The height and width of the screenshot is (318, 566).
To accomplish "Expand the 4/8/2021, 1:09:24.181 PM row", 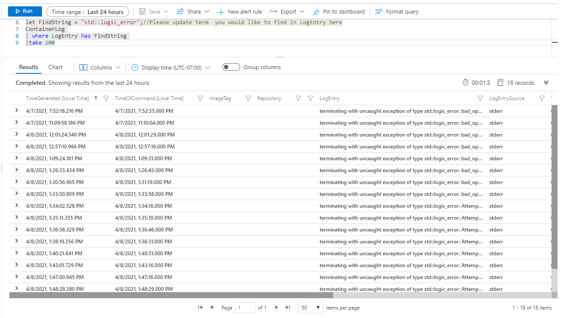I will click(x=17, y=158).
